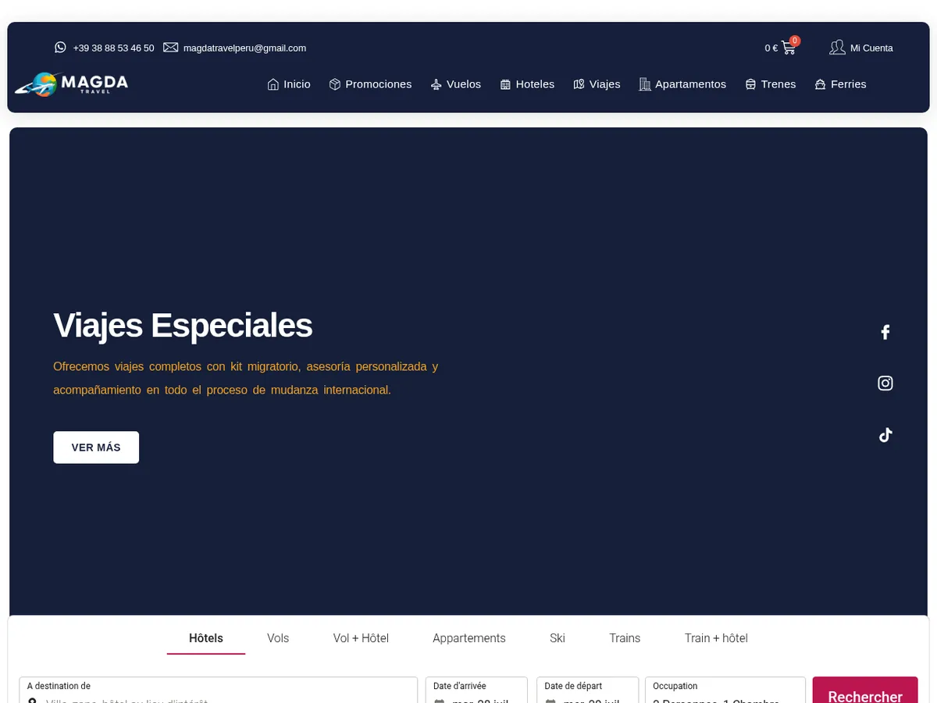The width and height of the screenshot is (937, 703).
Task: Select the Ski search tab
Action: point(558,638)
